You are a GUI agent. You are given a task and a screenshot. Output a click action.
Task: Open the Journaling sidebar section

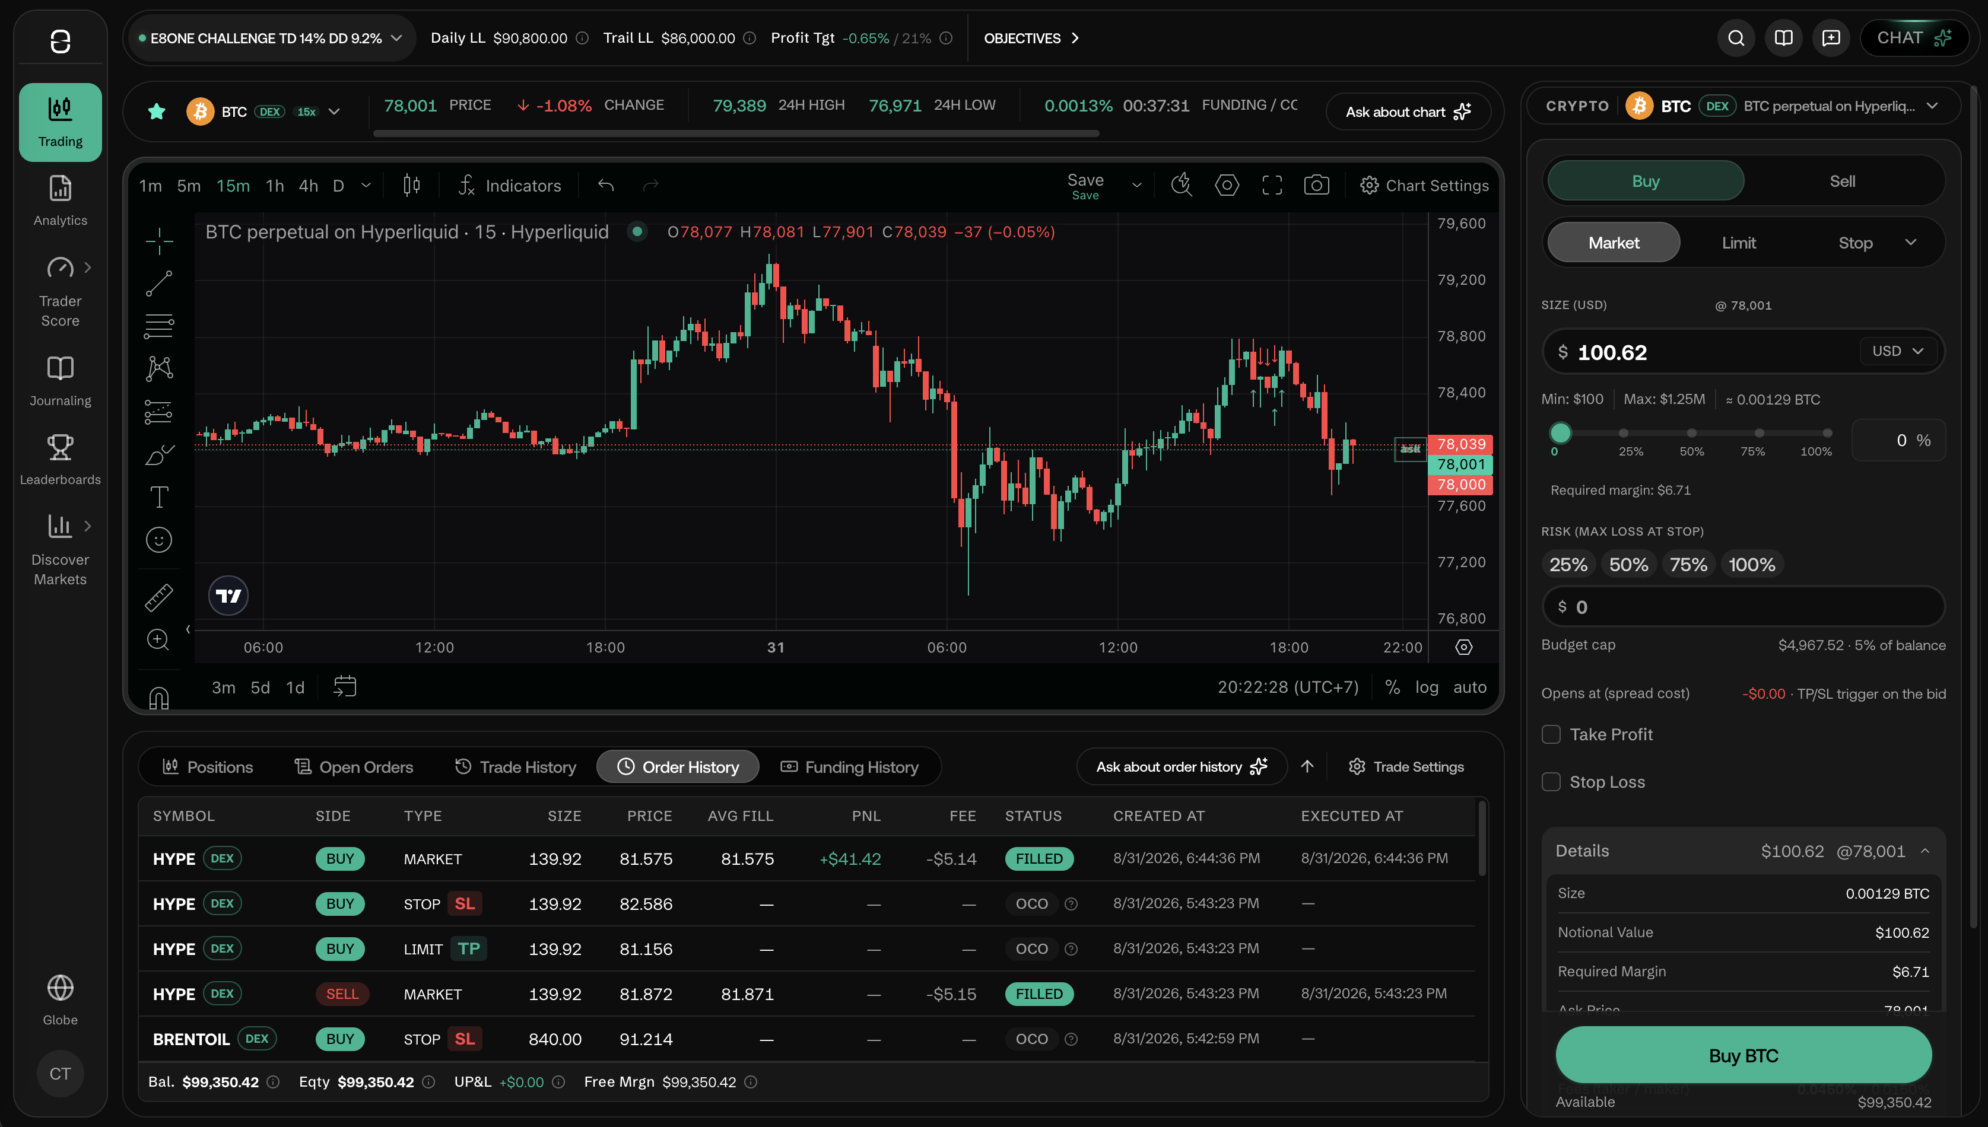(61, 381)
